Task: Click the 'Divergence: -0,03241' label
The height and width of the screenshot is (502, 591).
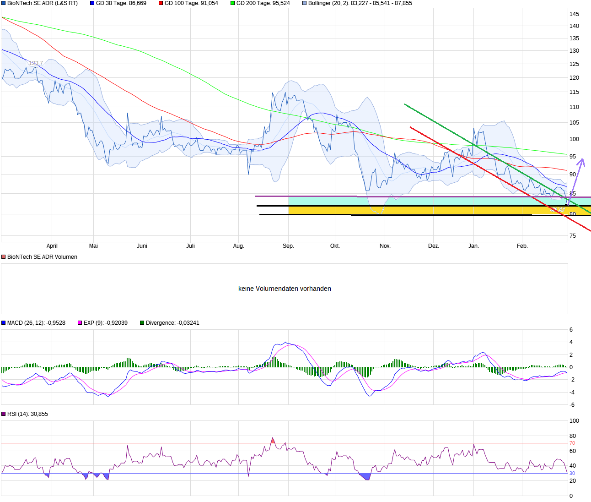Action: (172, 323)
